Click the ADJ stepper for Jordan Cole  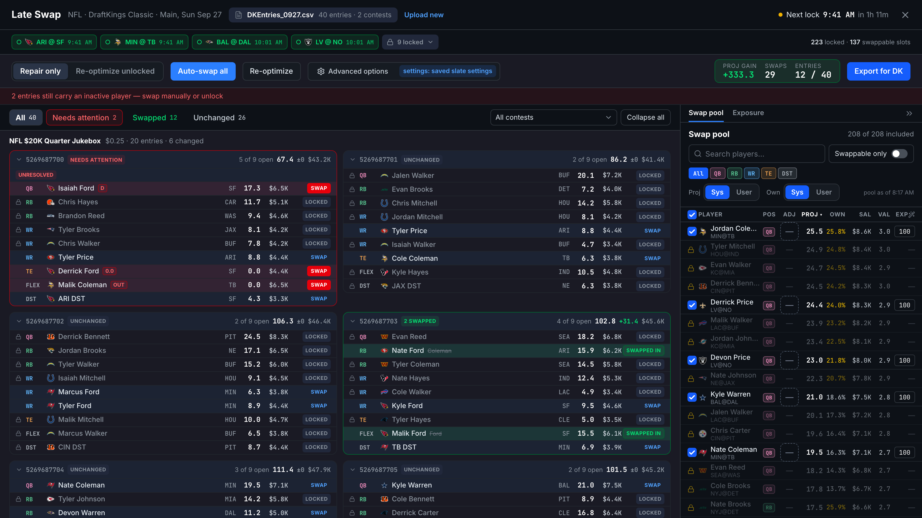point(789,232)
